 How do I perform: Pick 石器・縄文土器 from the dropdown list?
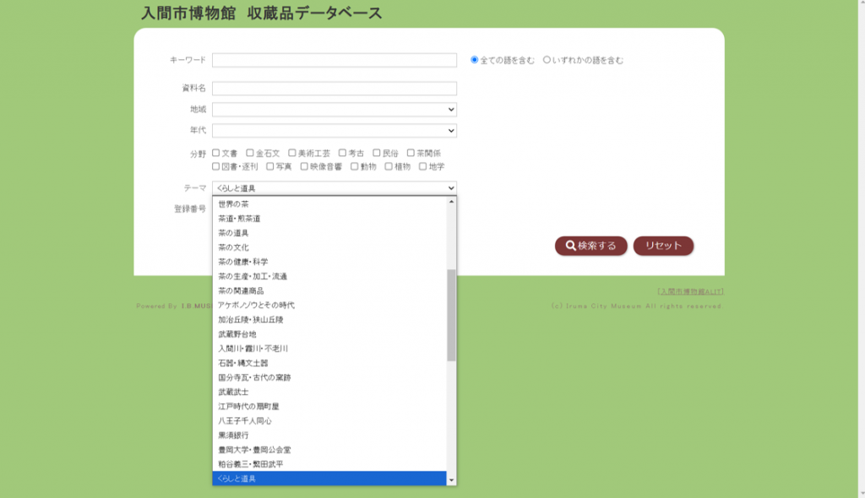click(245, 363)
